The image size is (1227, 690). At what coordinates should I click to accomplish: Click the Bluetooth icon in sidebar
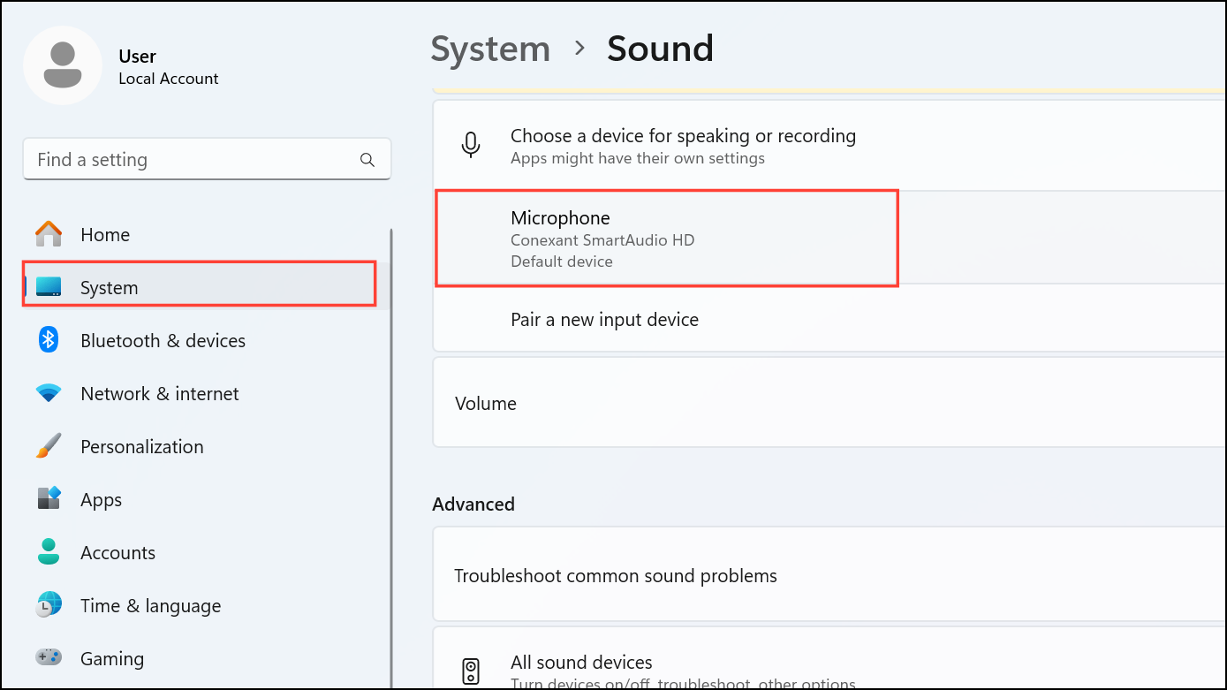click(x=49, y=340)
